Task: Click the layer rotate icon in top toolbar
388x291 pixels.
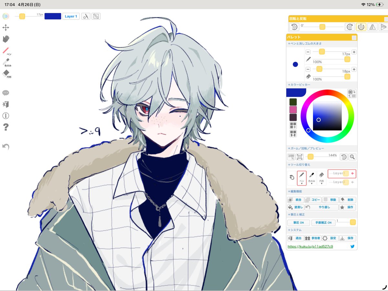Action: click(x=96, y=16)
